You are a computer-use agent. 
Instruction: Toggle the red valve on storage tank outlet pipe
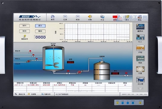(126, 74)
